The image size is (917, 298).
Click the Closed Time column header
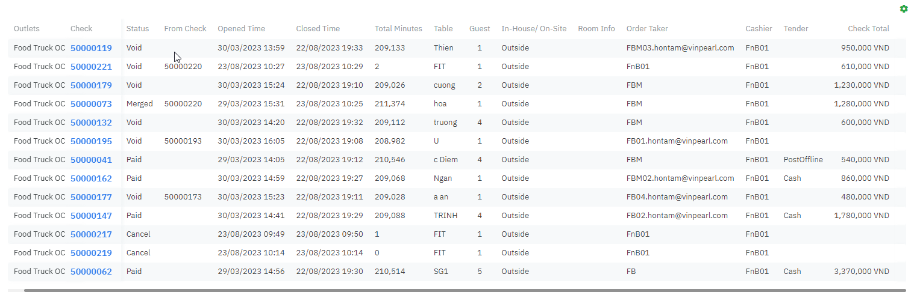[x=318, y=29]
